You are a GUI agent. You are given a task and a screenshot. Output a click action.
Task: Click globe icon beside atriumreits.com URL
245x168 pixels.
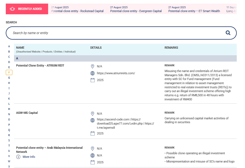pos(92,73)
